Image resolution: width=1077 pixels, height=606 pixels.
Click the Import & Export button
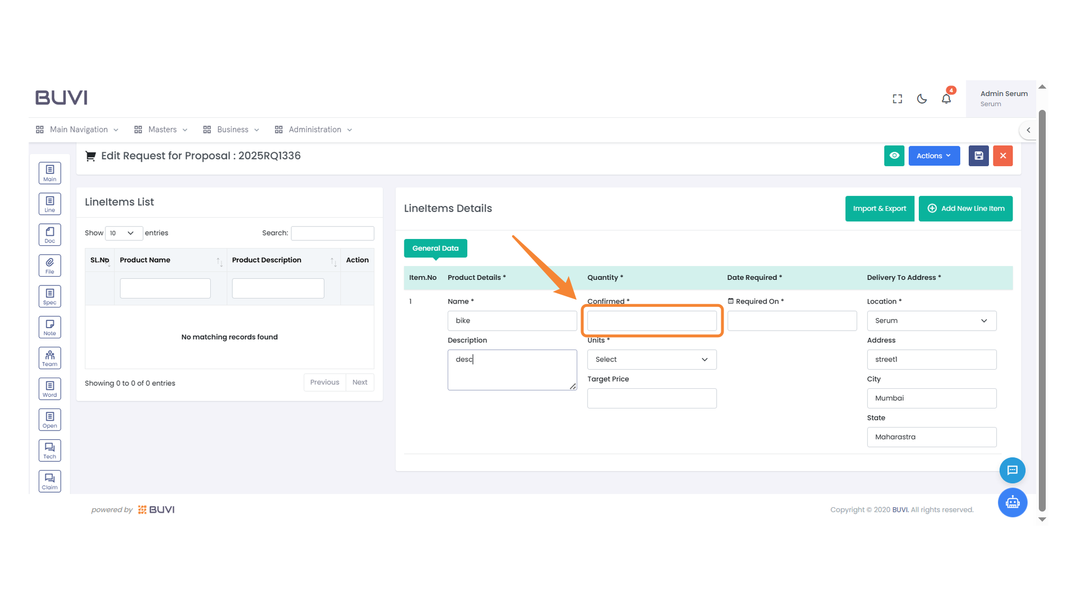click(880, 208)
